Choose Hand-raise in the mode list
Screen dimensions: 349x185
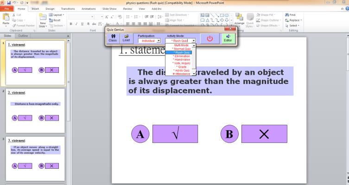coord(181,60)
